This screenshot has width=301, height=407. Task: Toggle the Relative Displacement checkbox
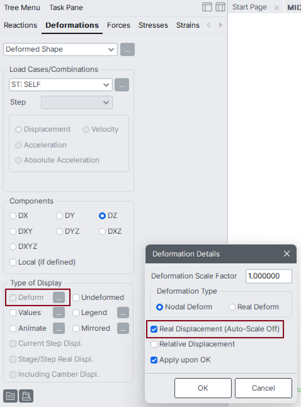click(154, 344)
